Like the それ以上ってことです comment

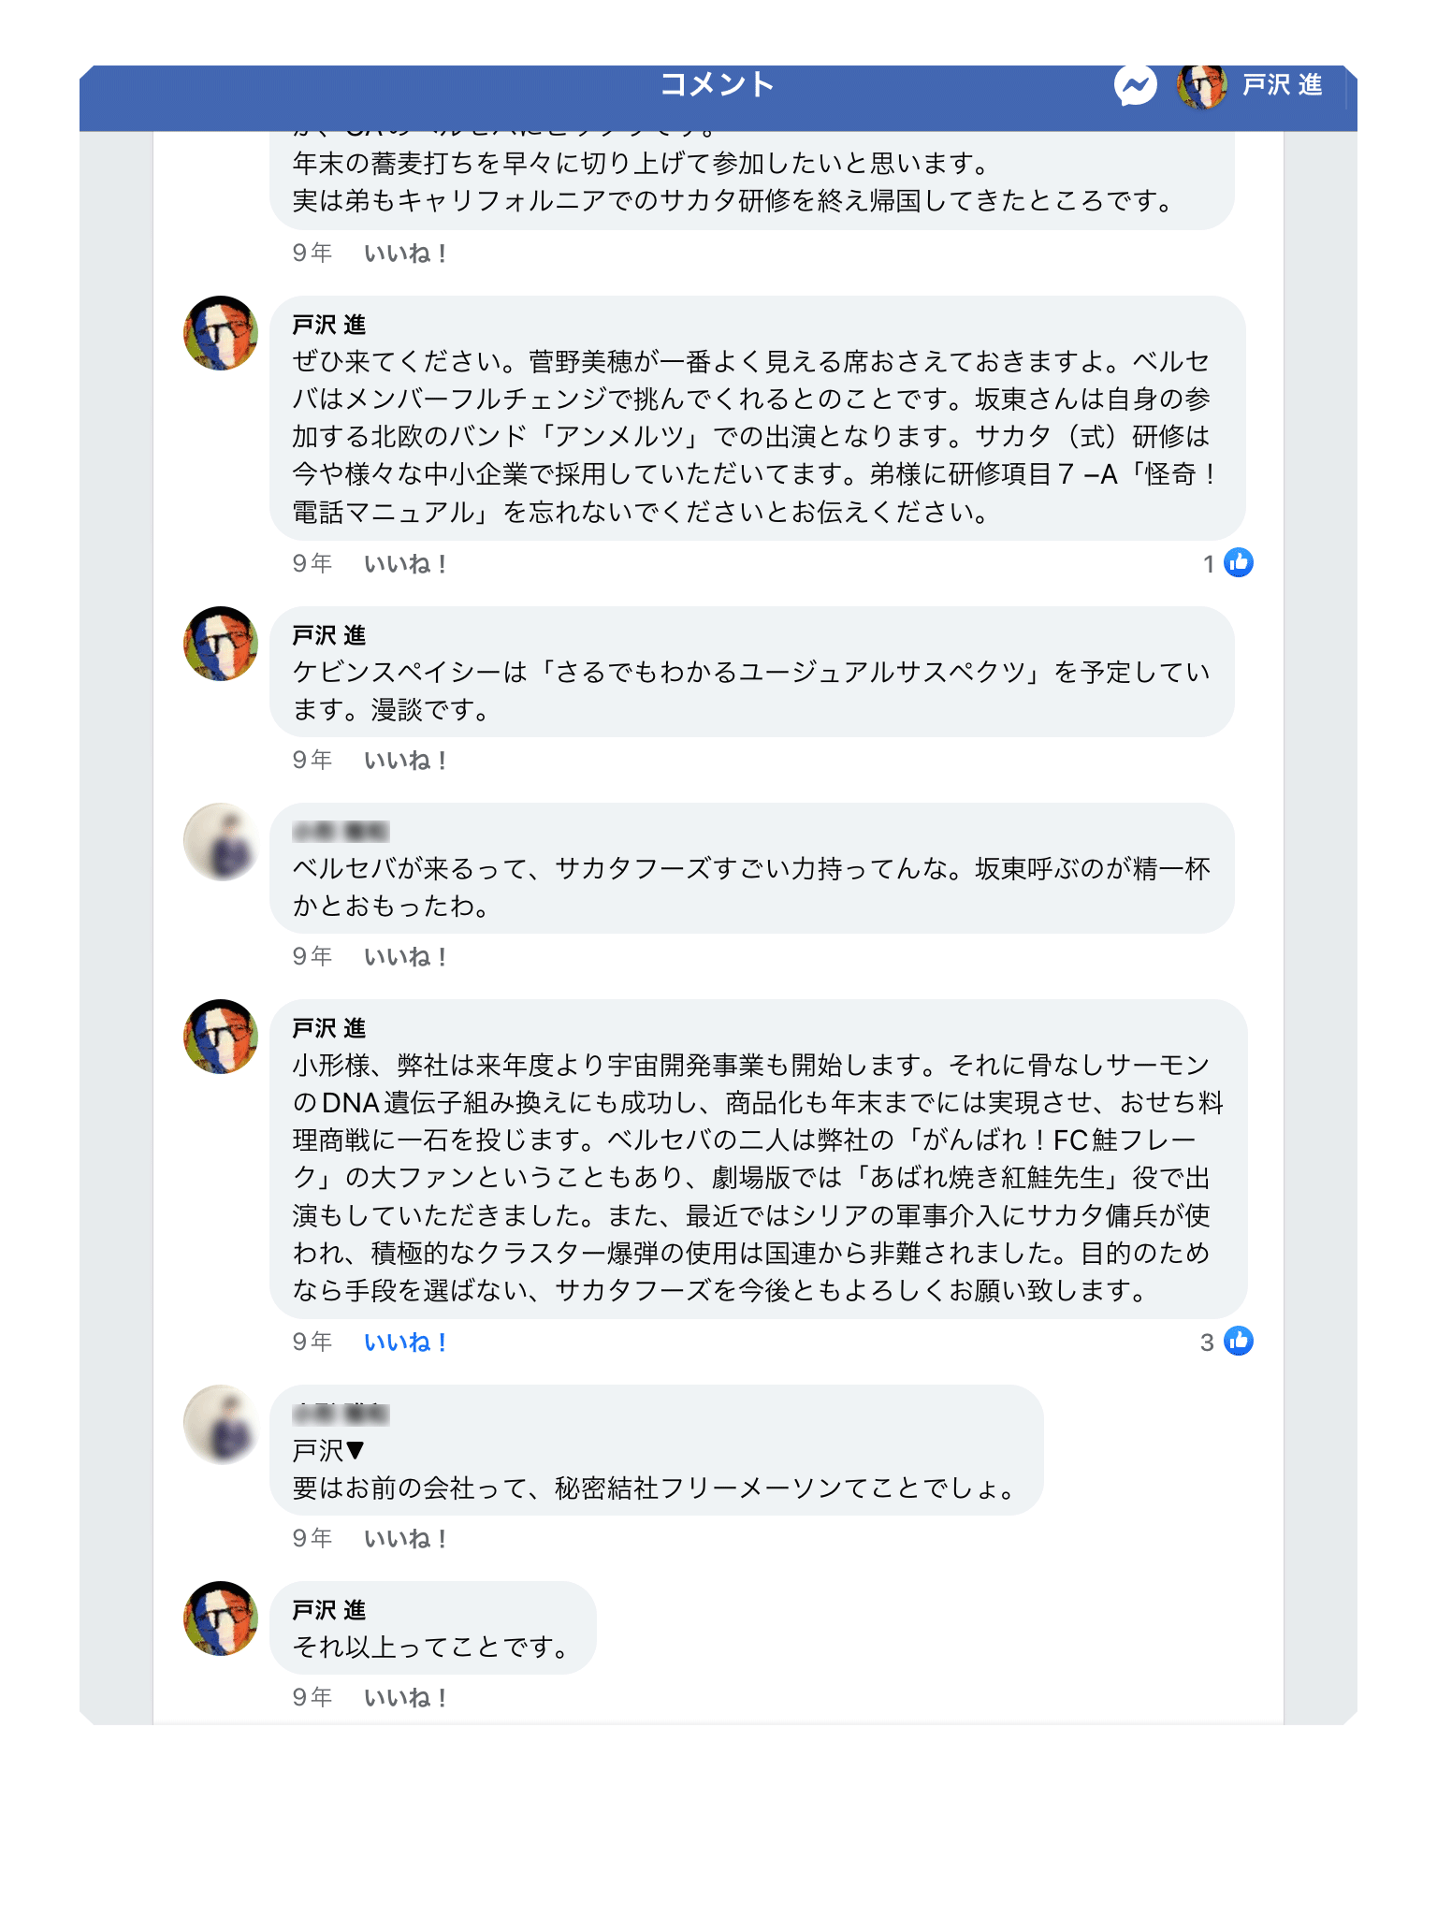tap(405, 1698)
